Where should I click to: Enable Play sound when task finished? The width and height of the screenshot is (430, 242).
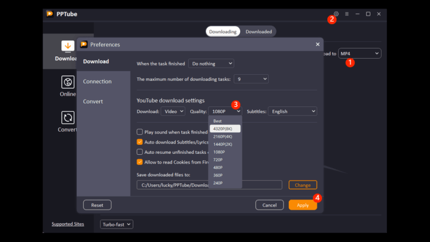click(x=140, y=132)
